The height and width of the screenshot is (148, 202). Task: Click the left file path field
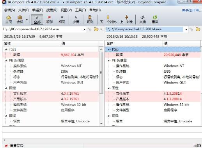42,29
